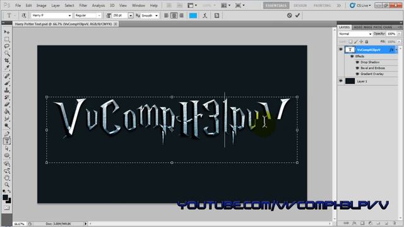This screenshot has height=227, width=404.
Task: Select the Crop tool
Action: tap(7, 61)
